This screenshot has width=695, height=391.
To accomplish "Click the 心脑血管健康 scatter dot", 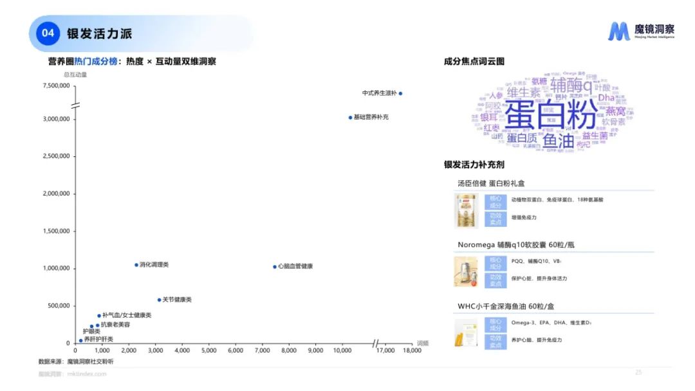I will click(275, 267).
